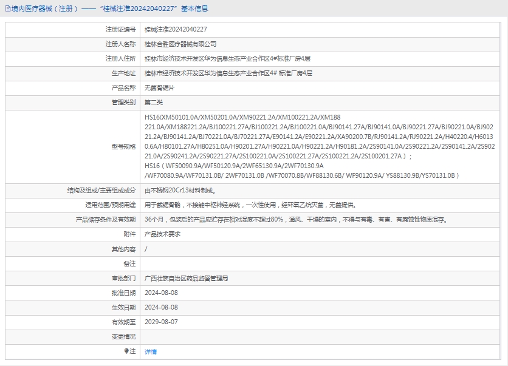The height and width of the screenshot is (366, 508).
Task: Click the lightbulb icon in the last row
Action: pos(126,351)
